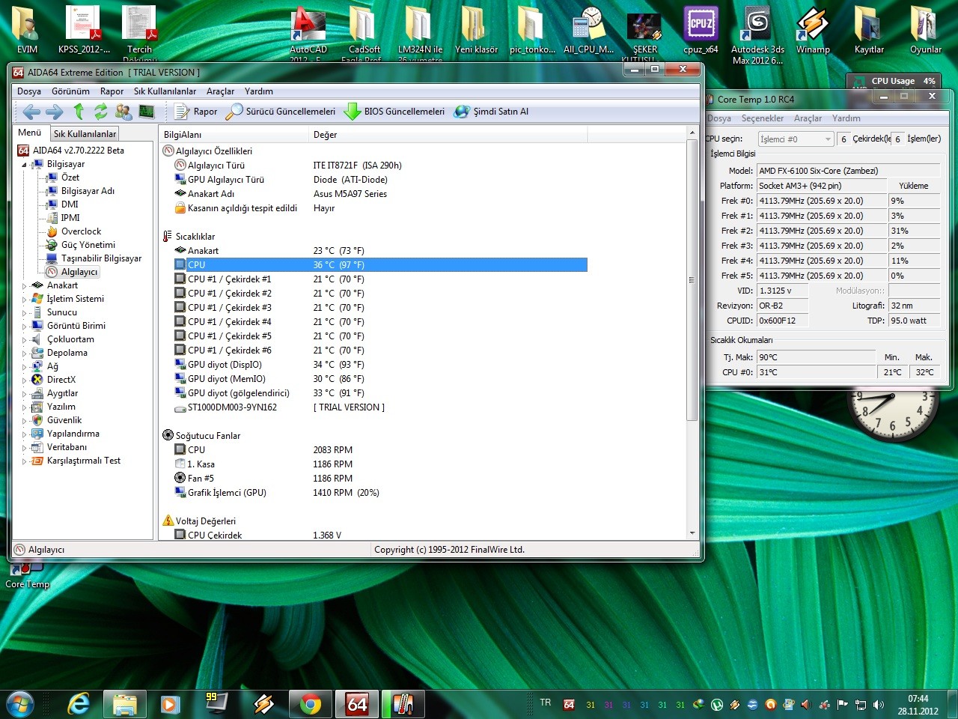Image resolution: width=958 pixels, height=719 pixels.
Task: Select Güç Yönetimi tree item
Action: click(x=88, y=245)
